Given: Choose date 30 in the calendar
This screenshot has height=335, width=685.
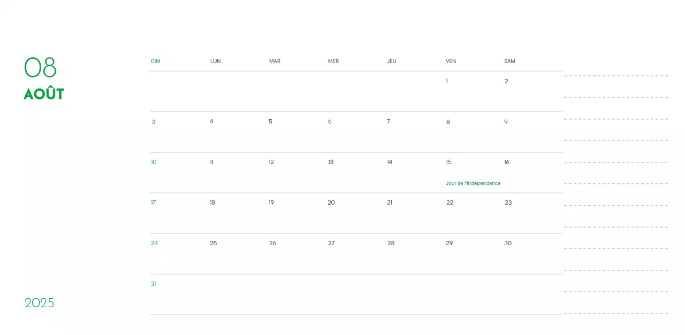Looking at the screenshot, I should [508, 243].
